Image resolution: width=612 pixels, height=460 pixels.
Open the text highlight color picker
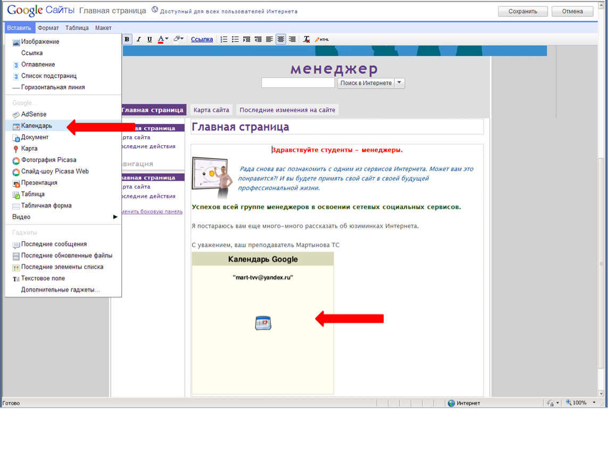click(178, 39)
